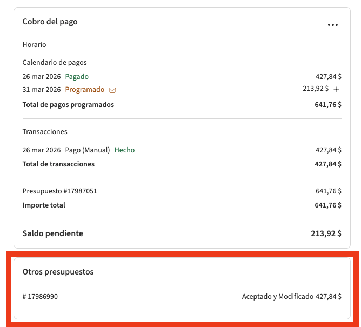361x327 pixels.
Task: Click the Cobro del pago card title
Action: tap(50, 22)
